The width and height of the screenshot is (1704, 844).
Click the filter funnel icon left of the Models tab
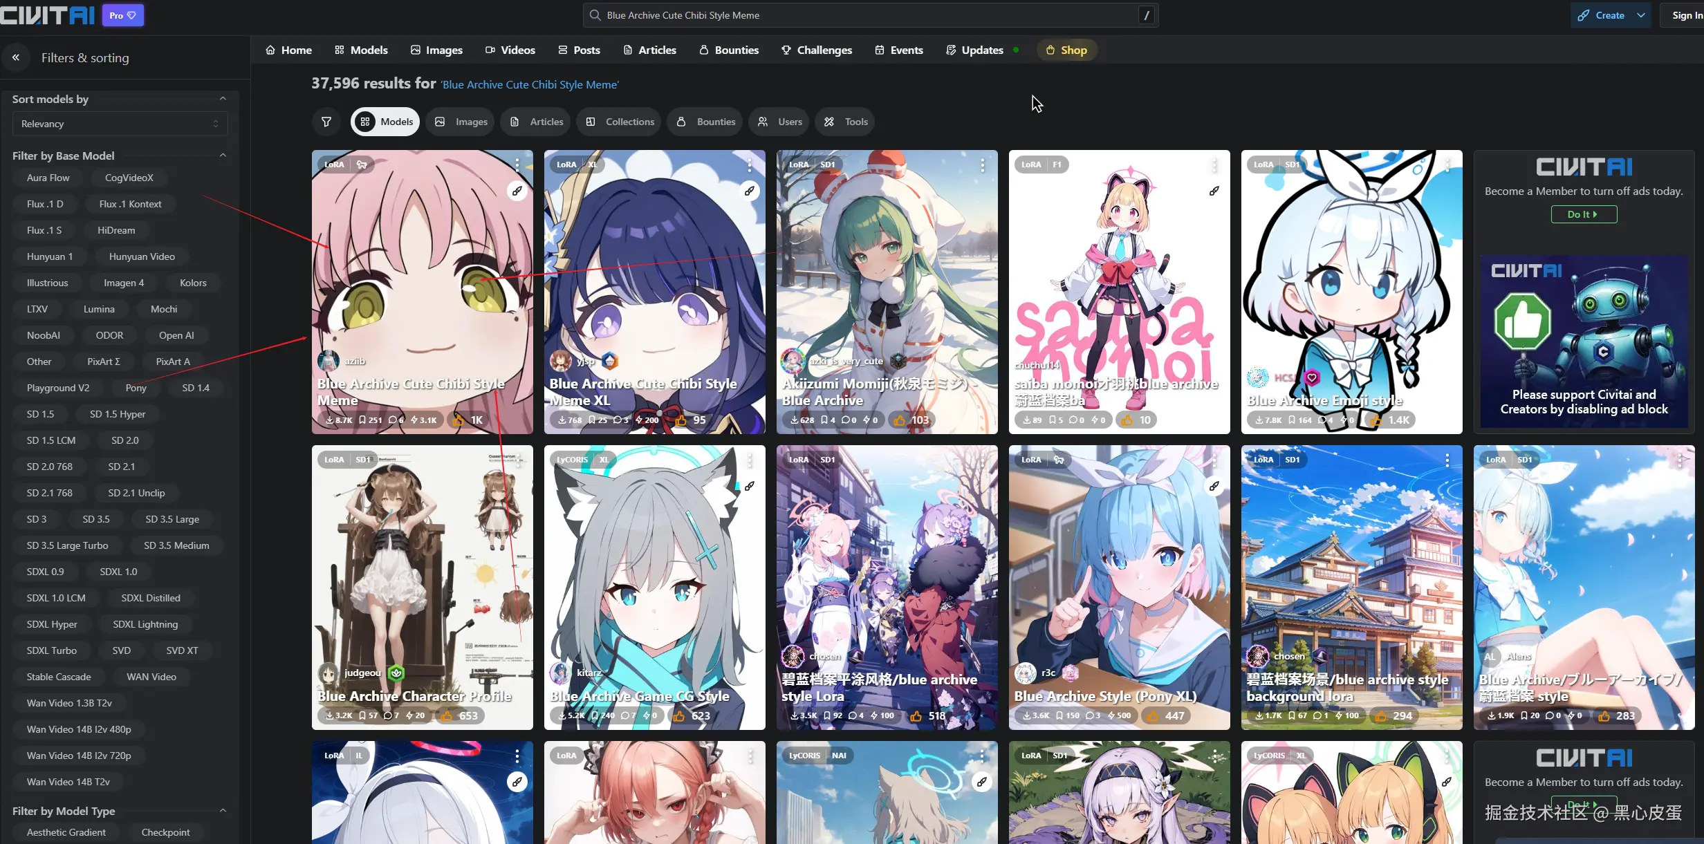pyautogui.click(x=326, y=122)
